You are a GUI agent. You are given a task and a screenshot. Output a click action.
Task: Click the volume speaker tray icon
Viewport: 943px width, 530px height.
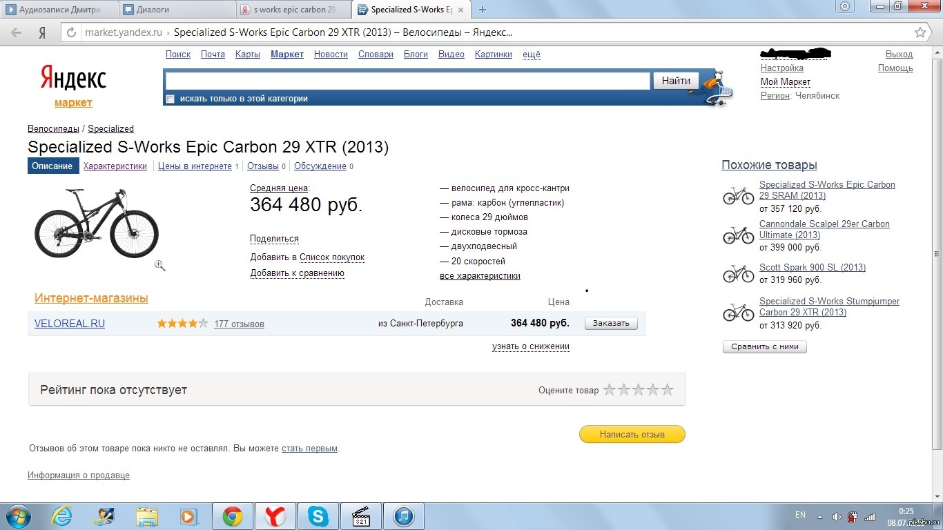pyautogui.click(x=837, y=516)
